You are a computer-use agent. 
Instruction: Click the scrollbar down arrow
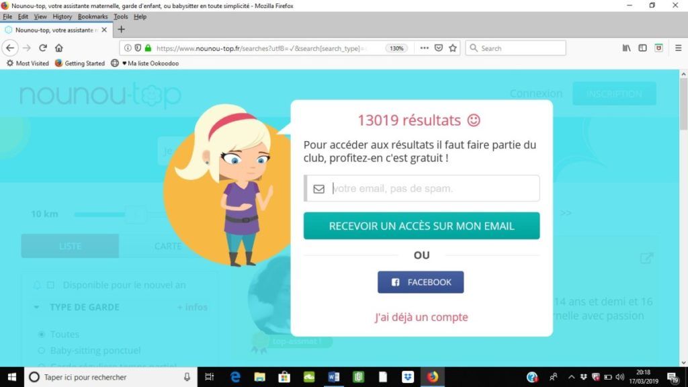coord(683,363)
